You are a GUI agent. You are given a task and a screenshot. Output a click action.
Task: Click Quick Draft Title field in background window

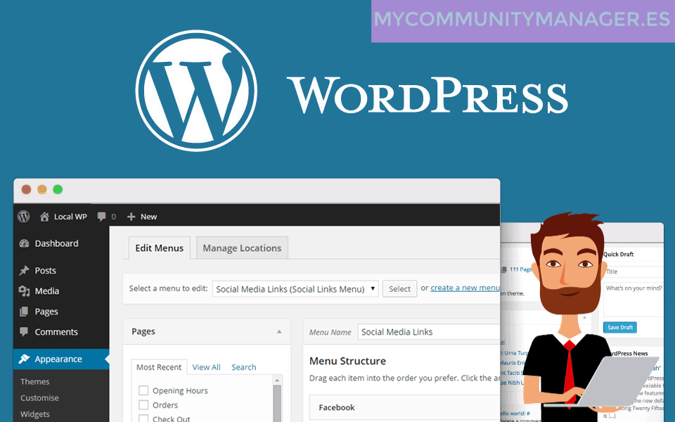click(x=634, y=271)
